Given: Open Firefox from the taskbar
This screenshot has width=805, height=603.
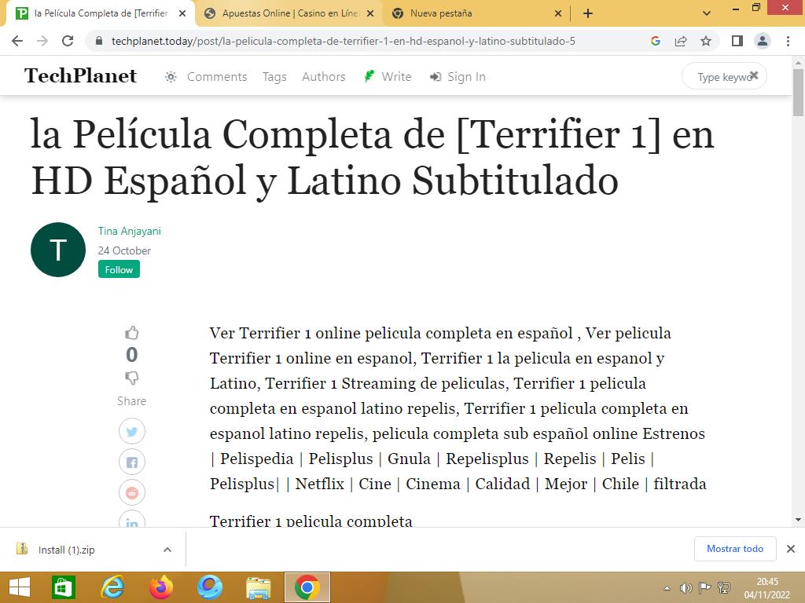Looking at the screenshot, I should click(161, 587).
